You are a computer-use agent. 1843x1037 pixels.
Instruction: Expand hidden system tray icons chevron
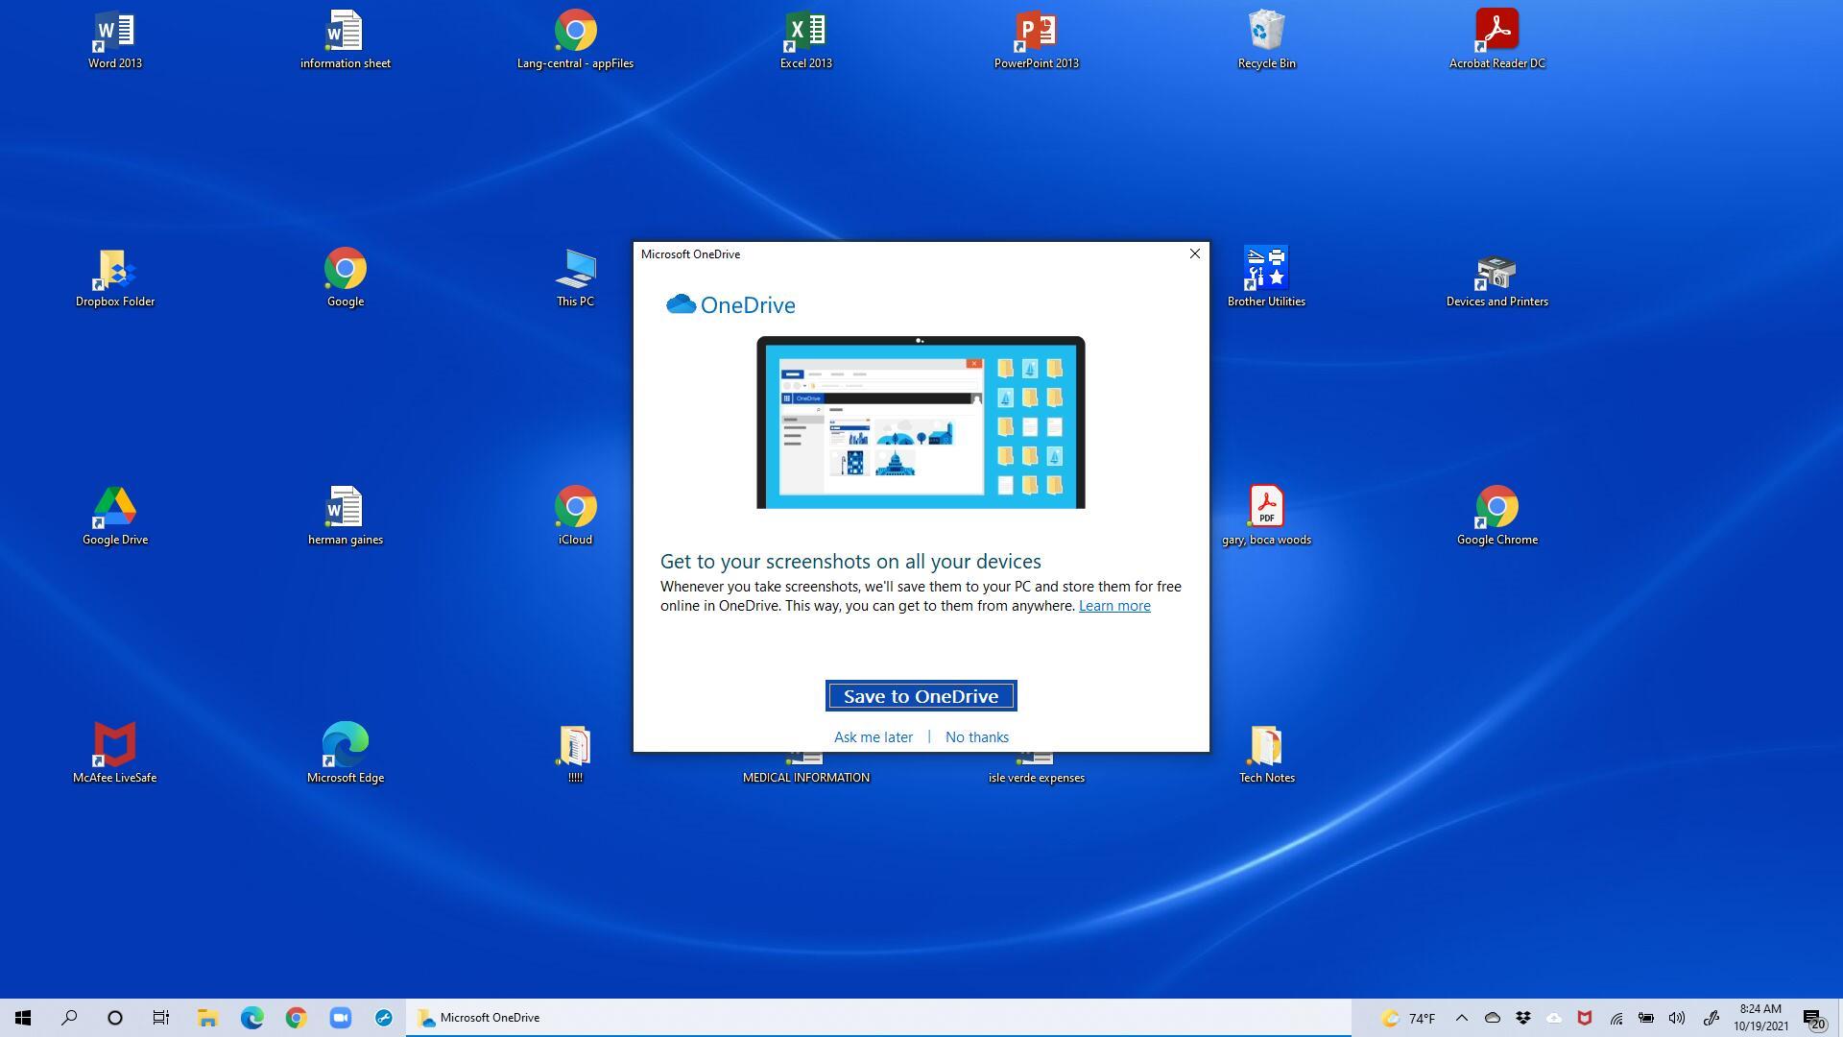[x=1461, y=1018]
